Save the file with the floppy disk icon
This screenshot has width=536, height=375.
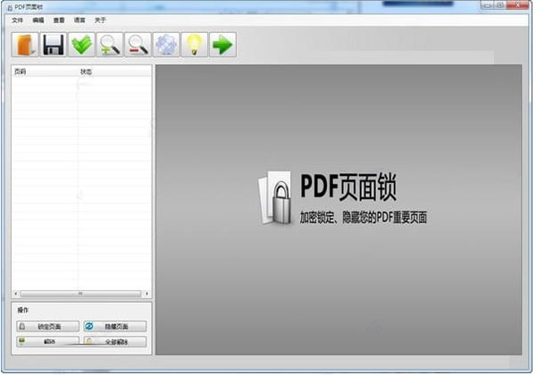tap(54, 45)
